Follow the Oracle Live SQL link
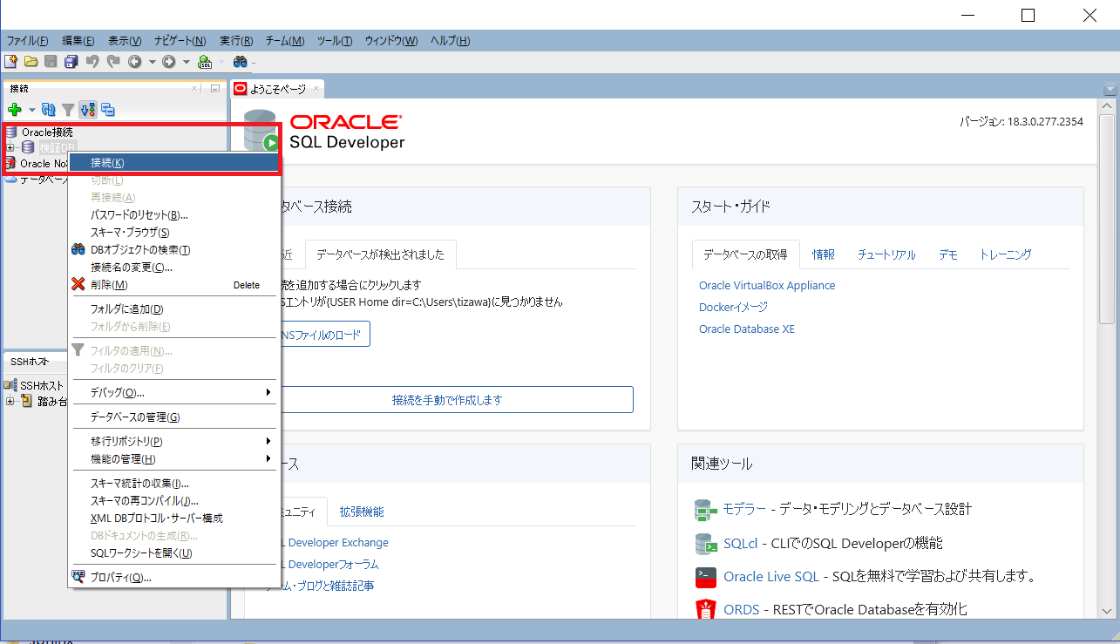Screen dimensions: 1120x644 pos(770,576)
